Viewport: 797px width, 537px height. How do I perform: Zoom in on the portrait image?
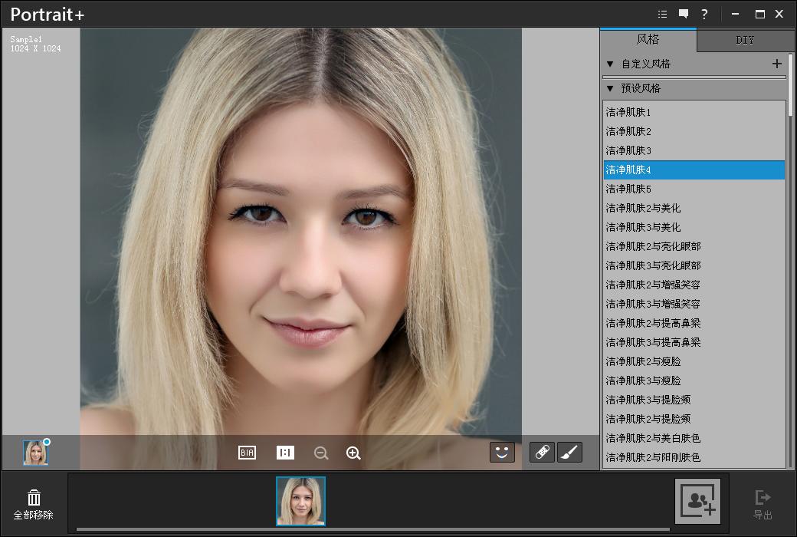click(353, 453)
